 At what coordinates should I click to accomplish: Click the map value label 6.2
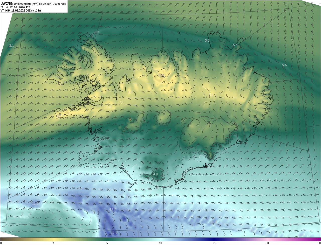97,32
